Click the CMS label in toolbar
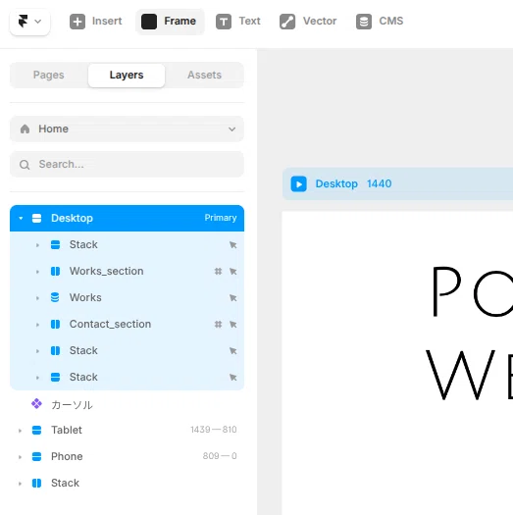Viewport: 513px width, 515px height. 391,21
